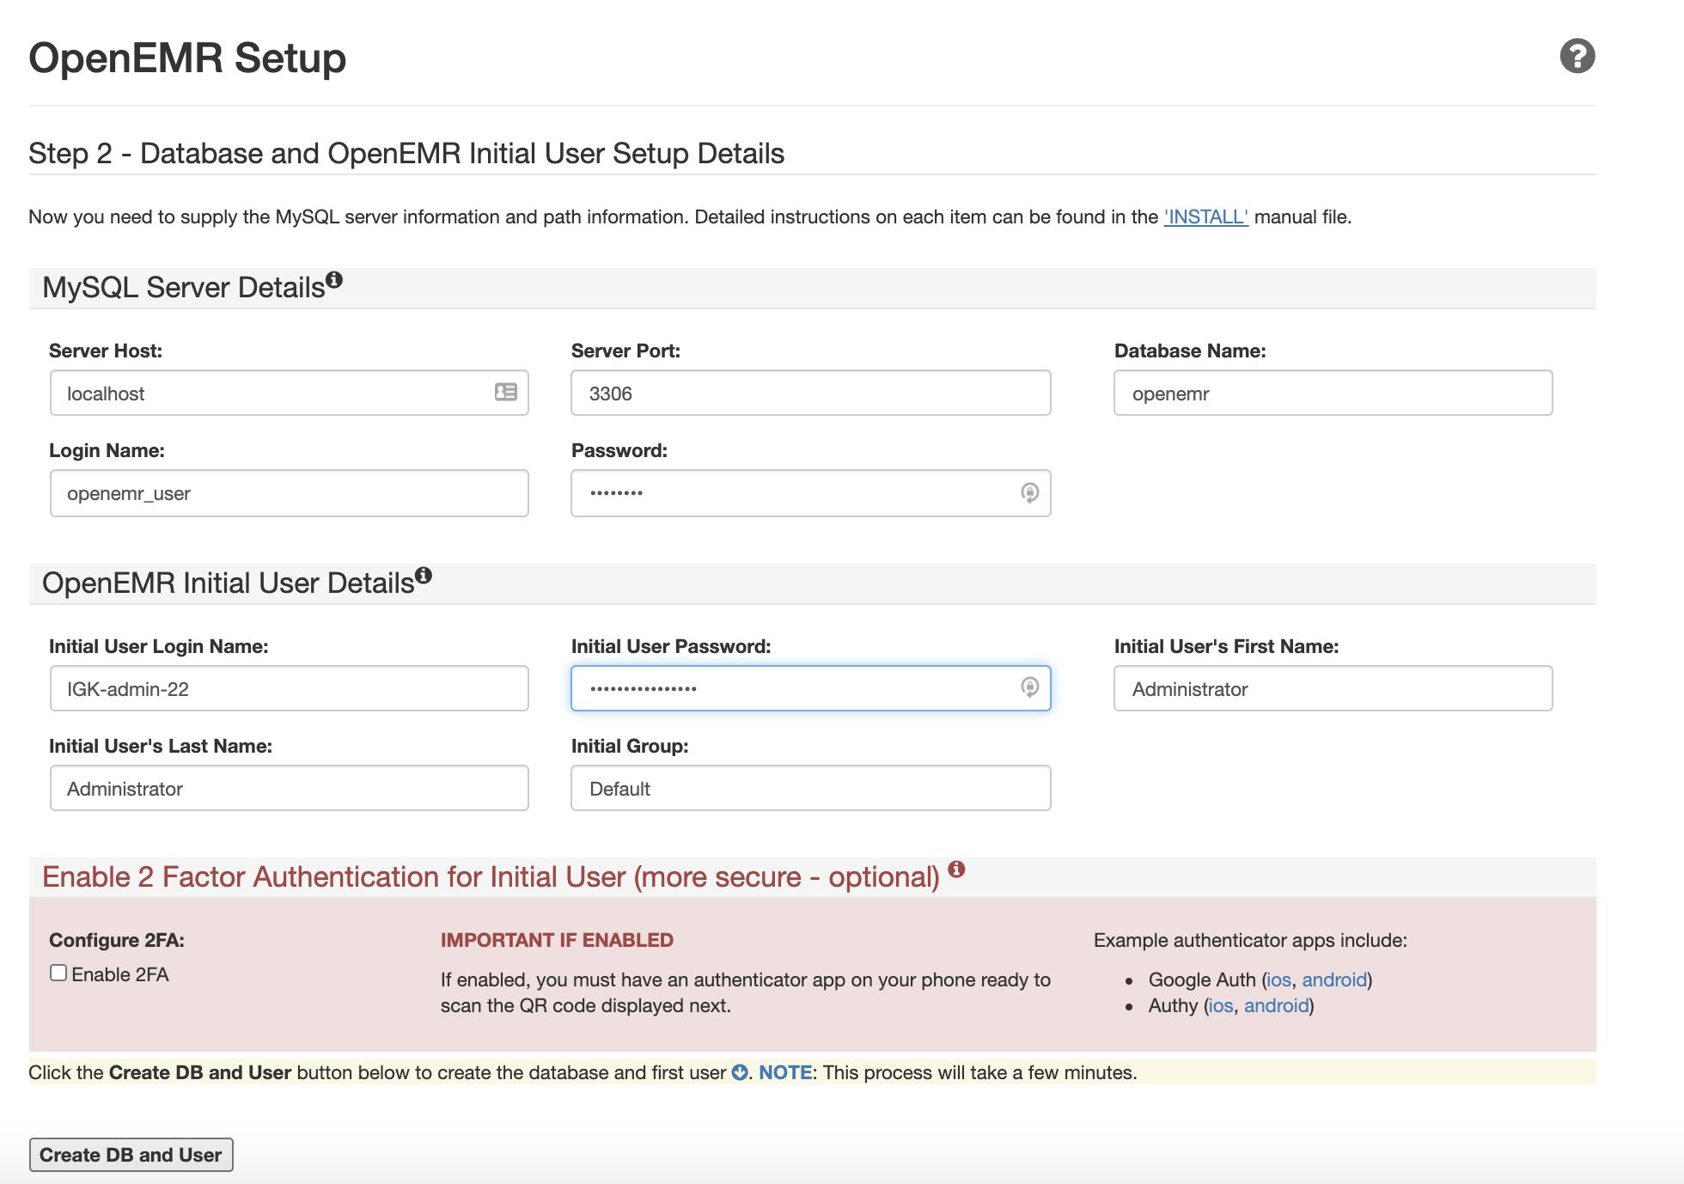Click password manager icon in Initial User Password
Image resolution: width=1684 pixels, height=1184 pixels.
pos(1028,687)
